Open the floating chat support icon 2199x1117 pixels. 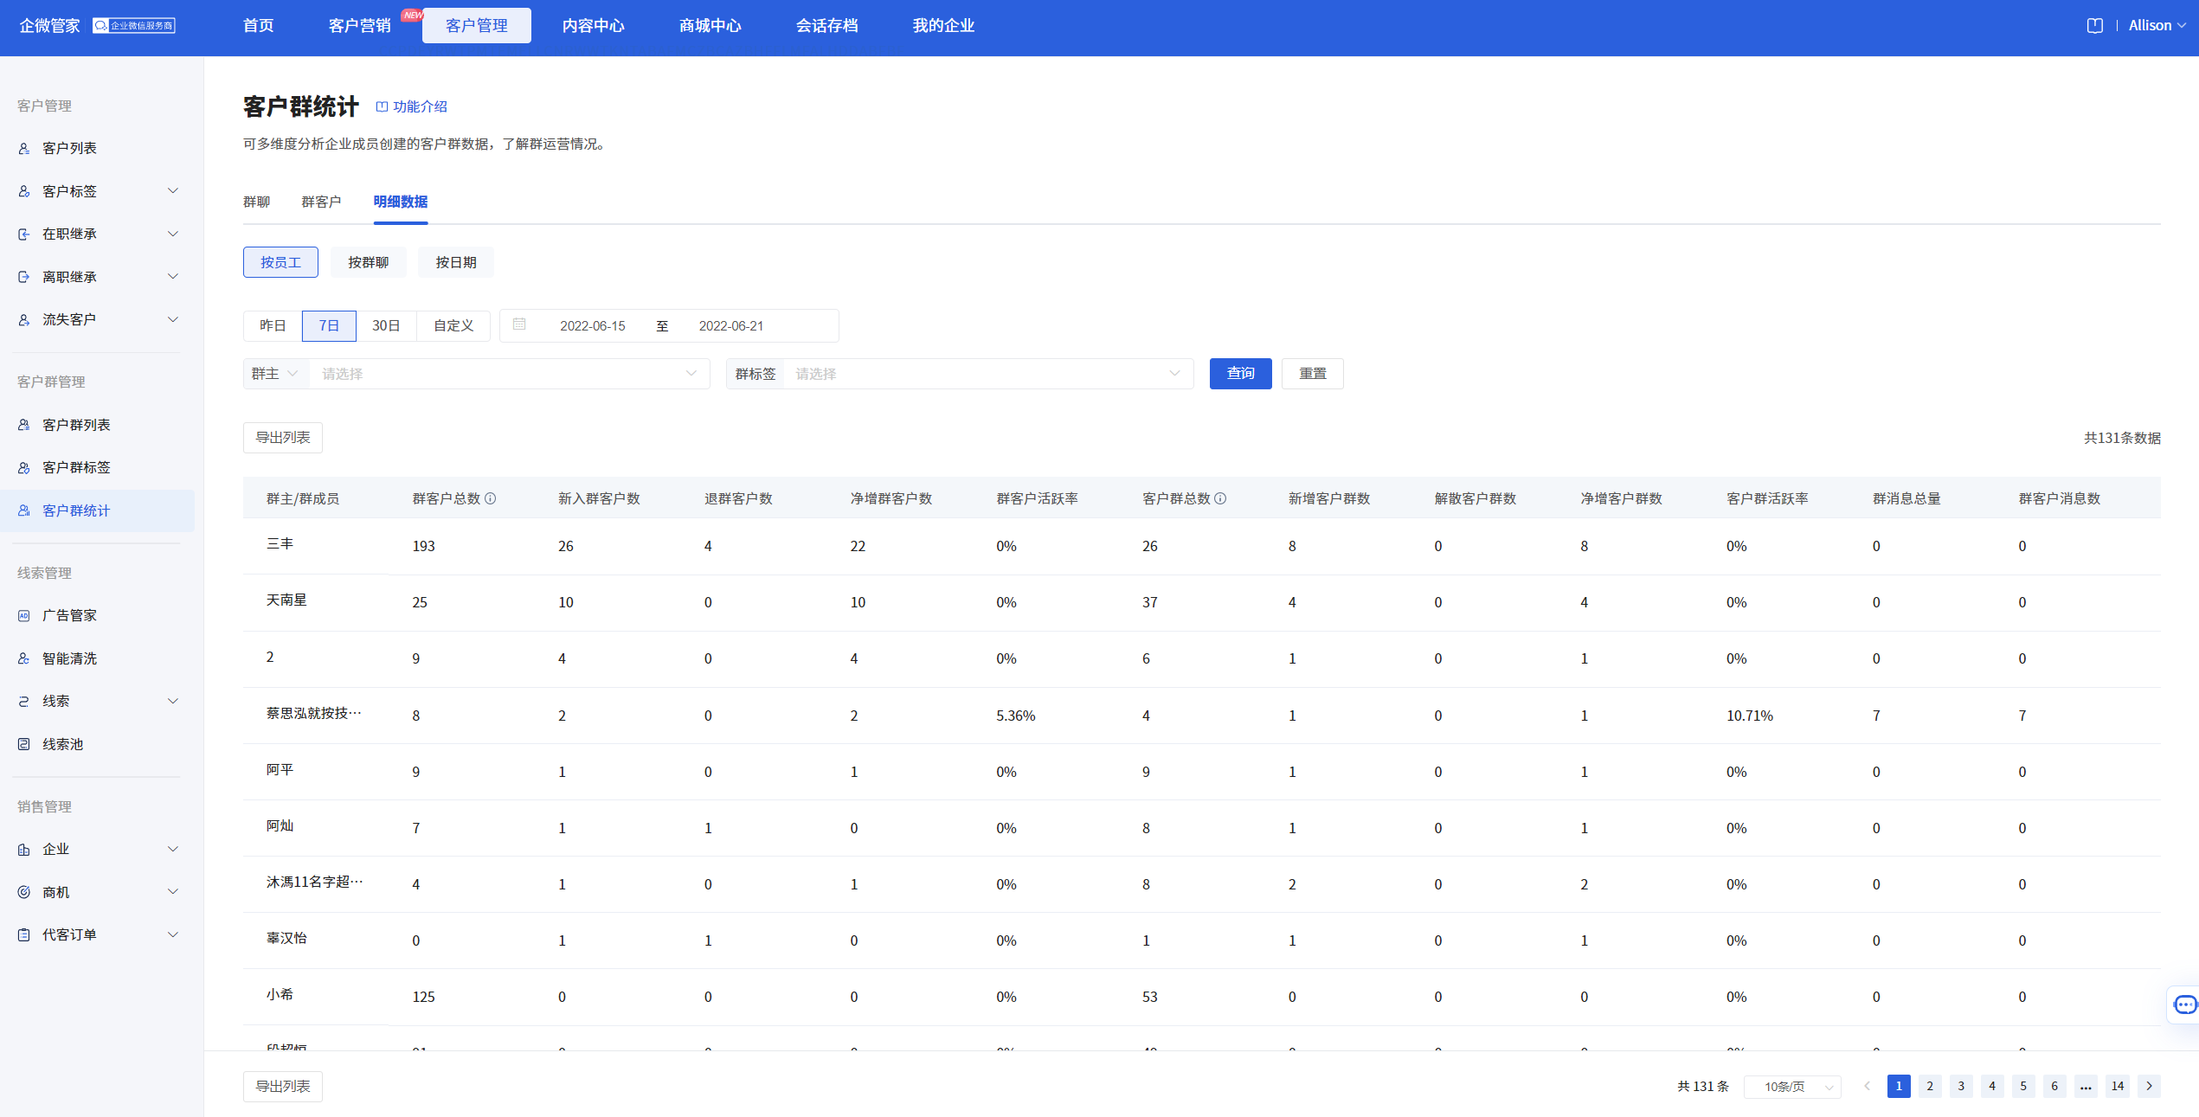(2184, 1005)
